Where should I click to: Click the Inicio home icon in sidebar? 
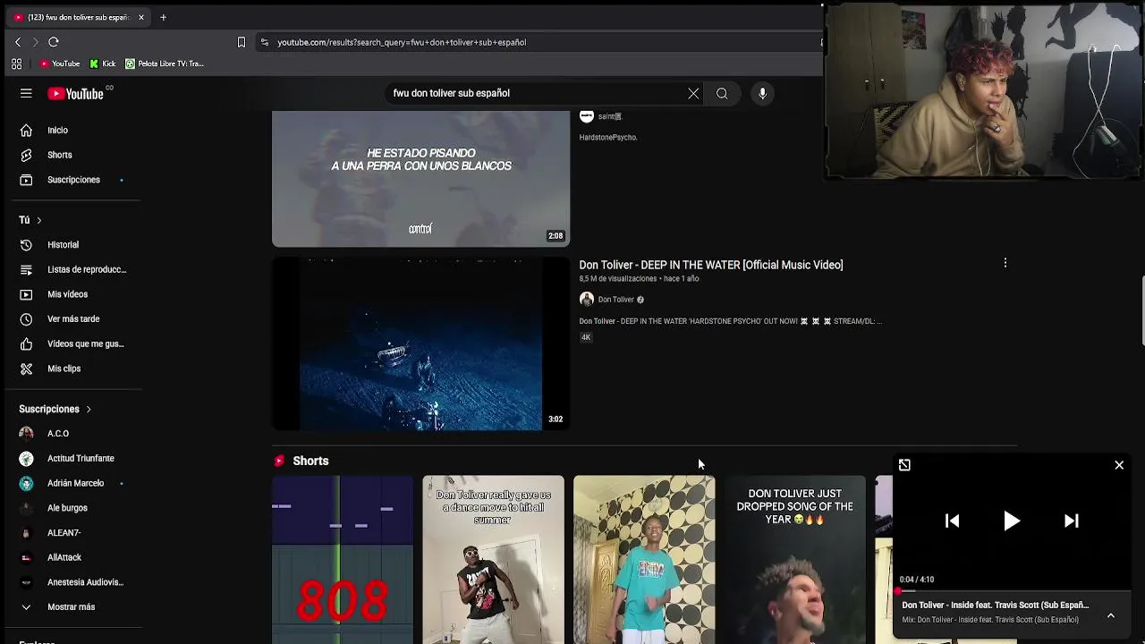point(26,130)
